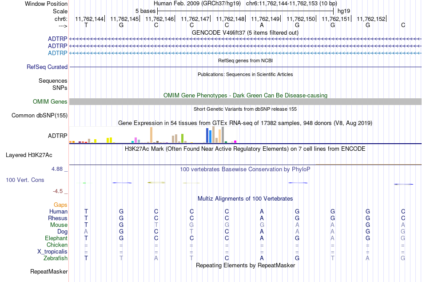Click the GTEx Gene Expression track title

[245, 123]
